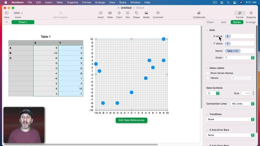Open the Window menu
Image resolution: width=260 pixels, height=146 pixels.
click(x=135, y=2)
